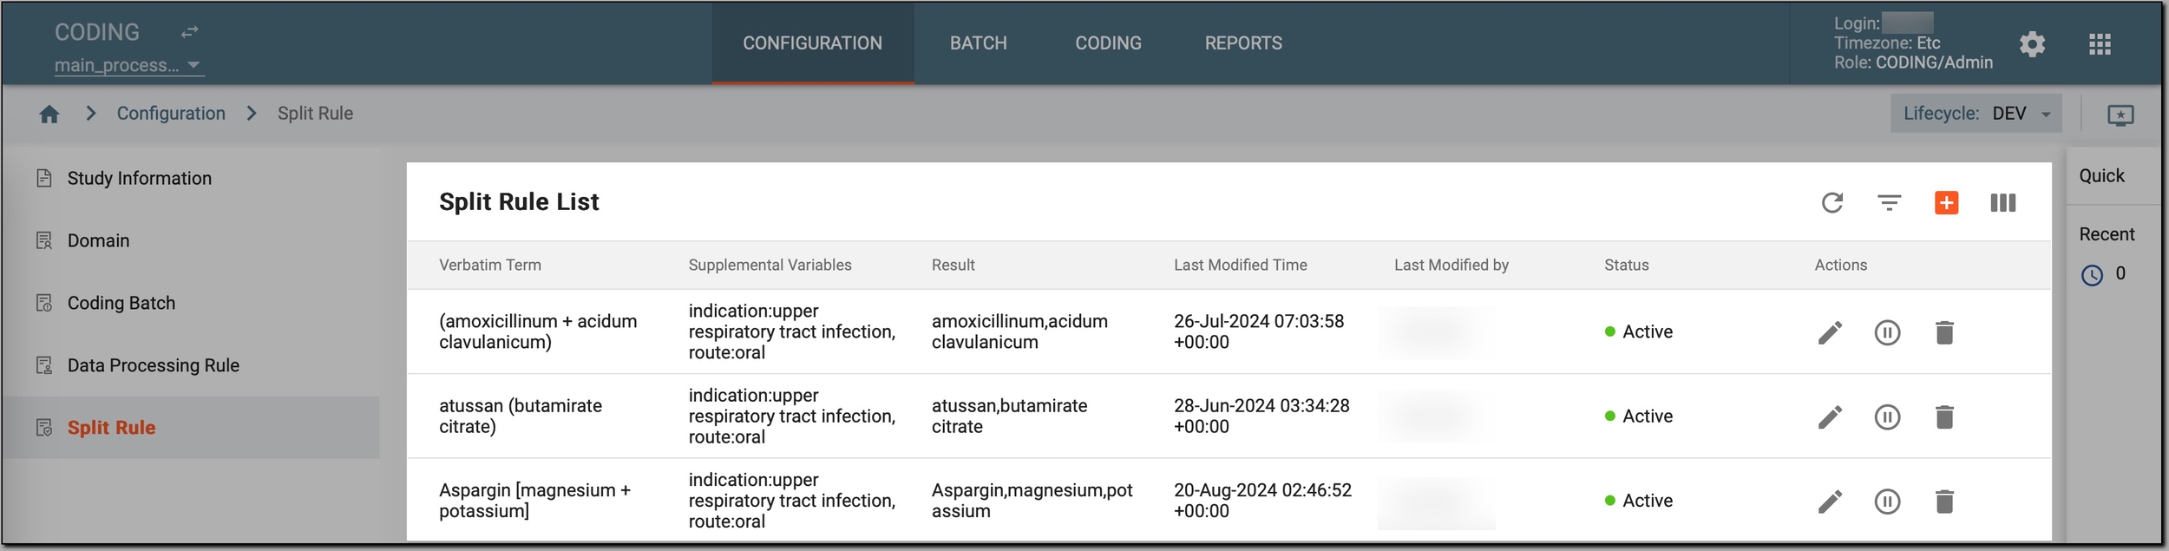Delete the amoxicillinum + acidum clavulanicum rule

click(1944, 332)
